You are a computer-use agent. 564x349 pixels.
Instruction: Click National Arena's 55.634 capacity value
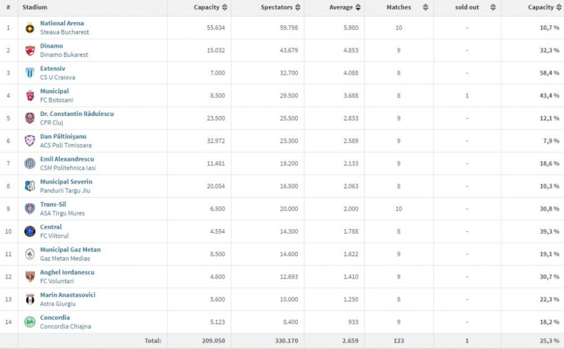tap(216, 28)
